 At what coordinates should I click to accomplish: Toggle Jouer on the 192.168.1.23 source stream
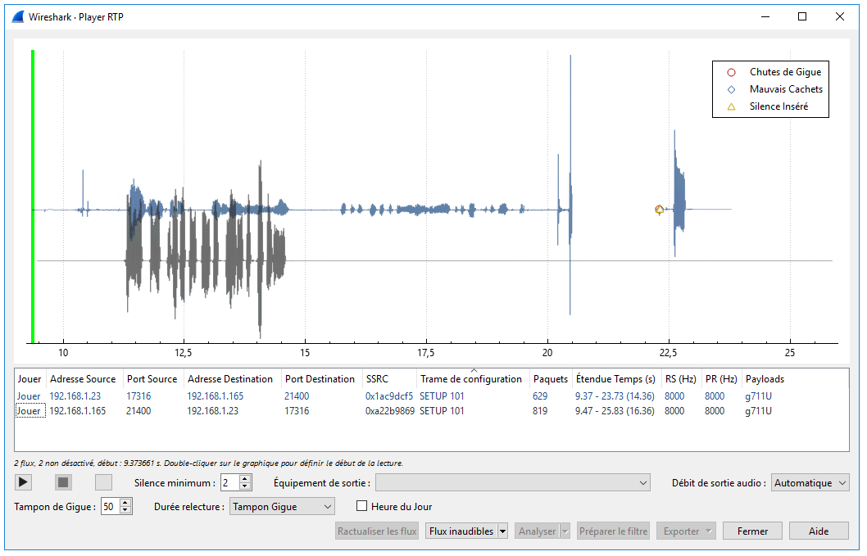pyautogui.click(x=29, y=396)
